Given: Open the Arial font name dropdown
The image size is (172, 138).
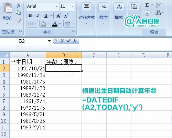Looking at the screenshot, I should (56, 6).
